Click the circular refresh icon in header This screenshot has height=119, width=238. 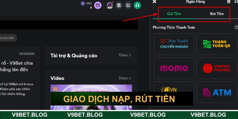pyautogui.click(x=128, y=5)
